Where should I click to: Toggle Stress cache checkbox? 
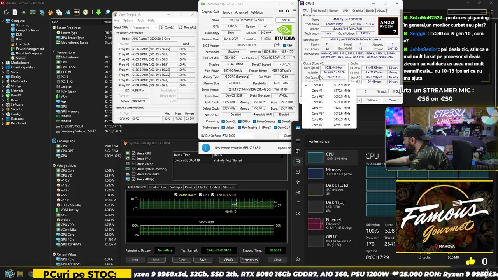point(133,164)
